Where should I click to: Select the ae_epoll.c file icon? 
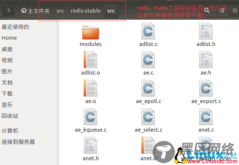pyautogui.click(x=148, y=88)
